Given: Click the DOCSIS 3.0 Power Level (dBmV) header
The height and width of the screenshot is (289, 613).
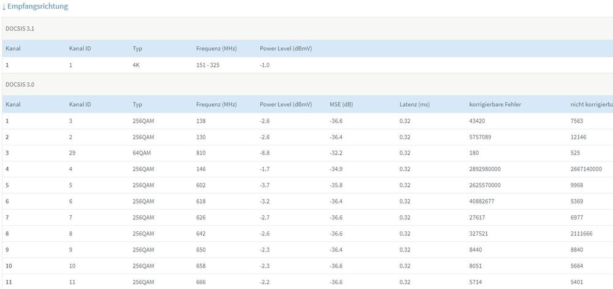Looking at the screenshot, I should click(285, 104).
